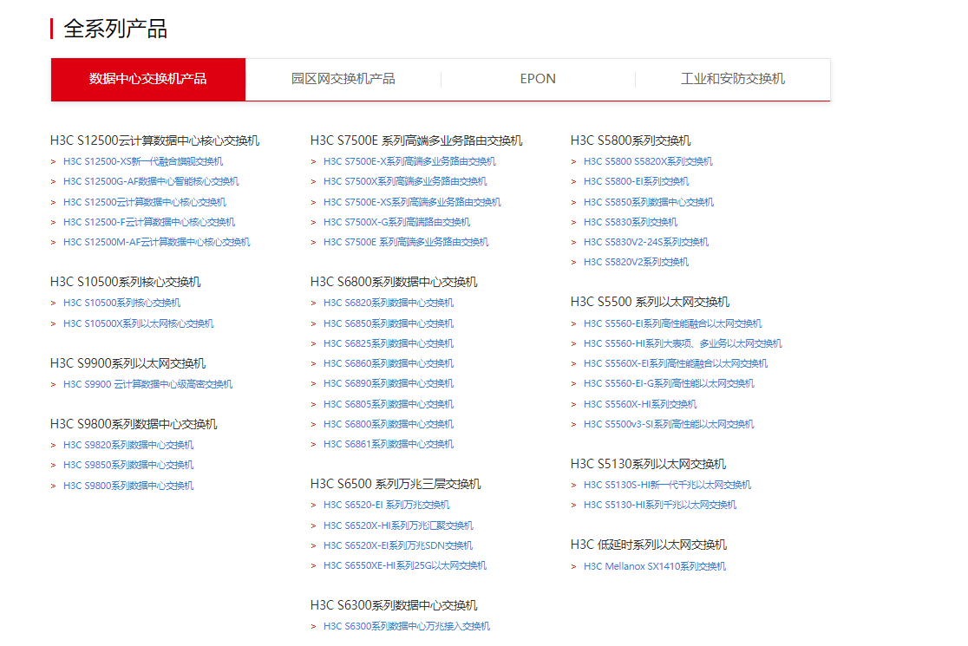Image resolution: width=968 pixels, height=646 pixels.
Task: Open the EPON tab
Action: (x=538, y=79)
